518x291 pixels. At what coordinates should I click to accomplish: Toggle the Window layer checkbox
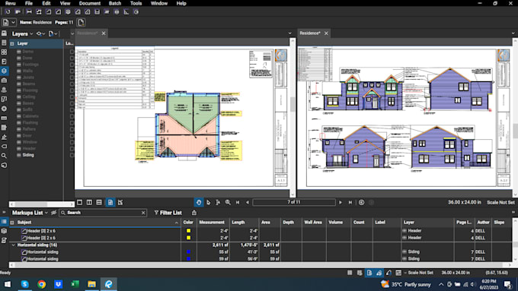click(x=72, y=142)
